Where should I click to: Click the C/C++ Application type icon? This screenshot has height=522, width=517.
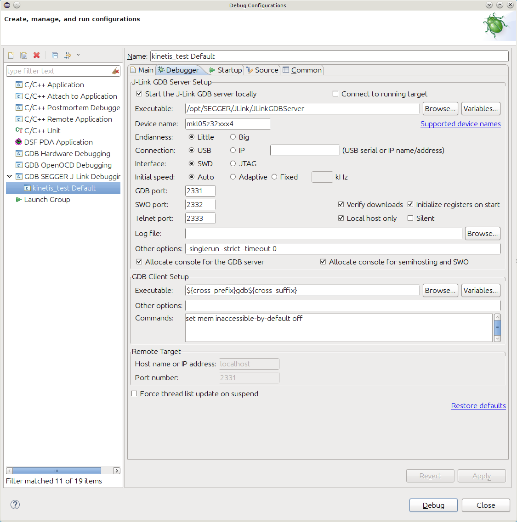[x=19, y=84]
